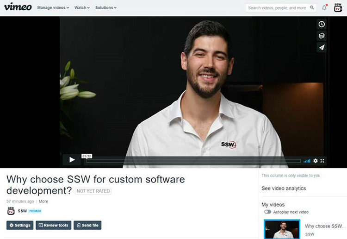Add video to collections stack icon

click(322, 36)
